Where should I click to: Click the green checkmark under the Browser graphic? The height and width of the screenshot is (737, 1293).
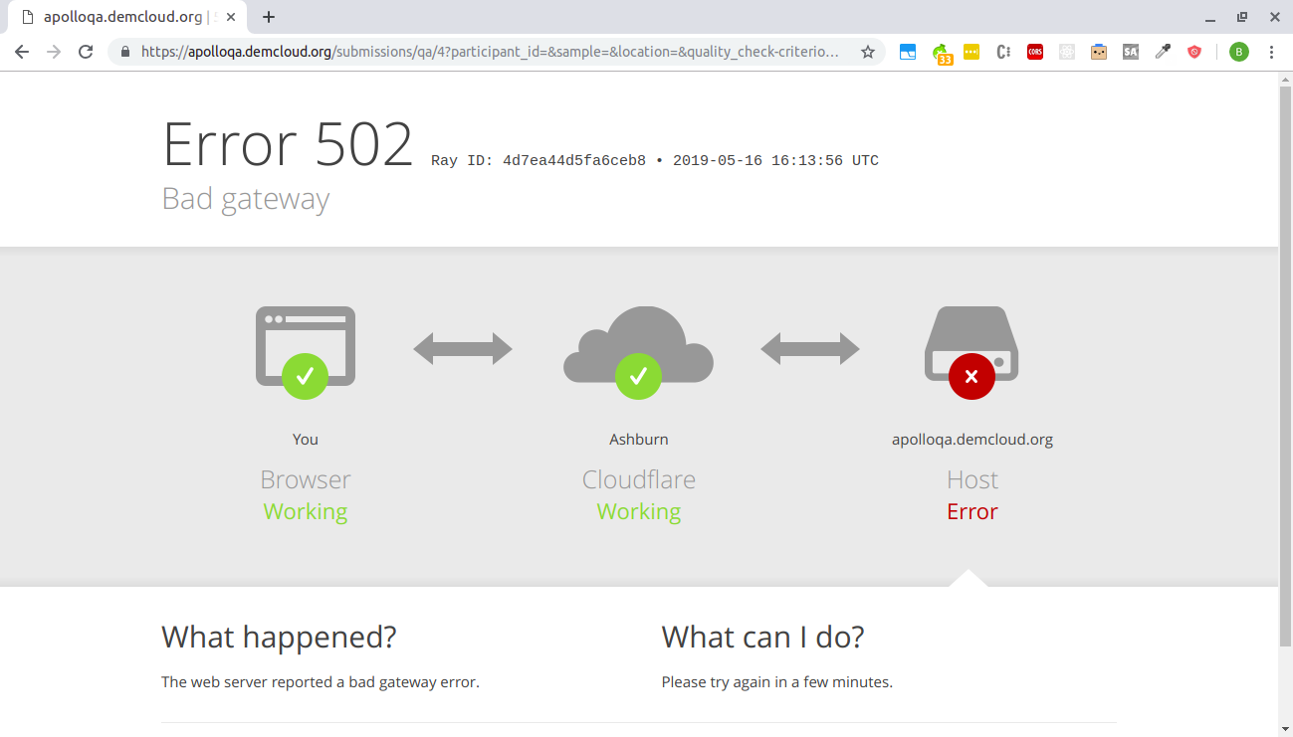[305, 376]
